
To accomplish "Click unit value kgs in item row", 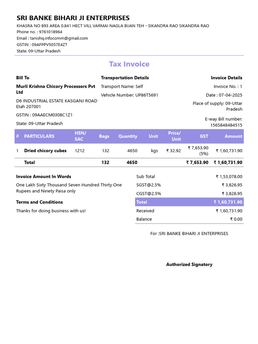I will [x=155, y=151].
